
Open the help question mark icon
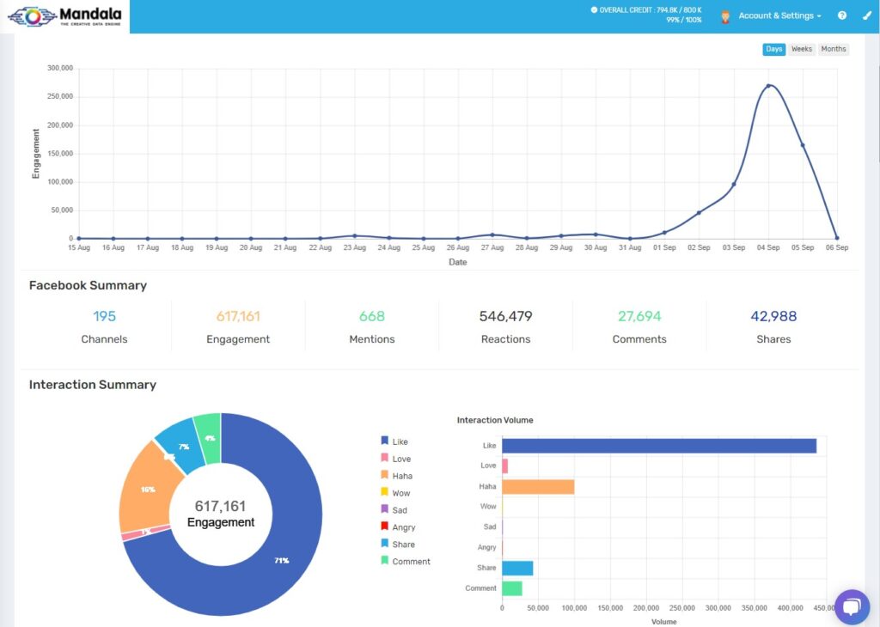click(842, 15)
